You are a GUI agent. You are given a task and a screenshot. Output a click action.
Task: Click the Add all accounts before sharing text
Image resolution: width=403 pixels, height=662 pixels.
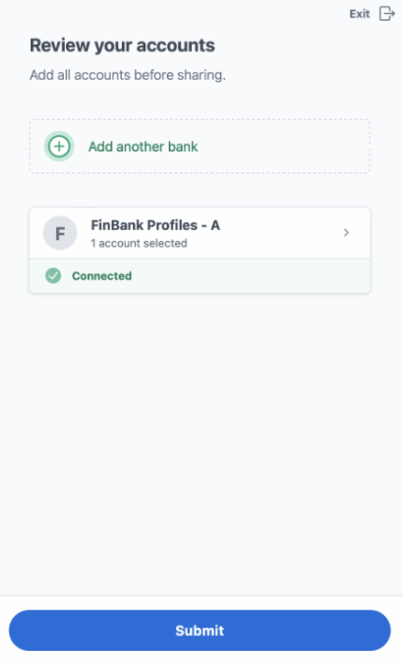pos(127,75)
